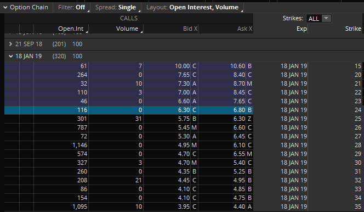This screenshot has height=212, width=364.
Task: Click the Open.Int column header
Action: (71, 29)
